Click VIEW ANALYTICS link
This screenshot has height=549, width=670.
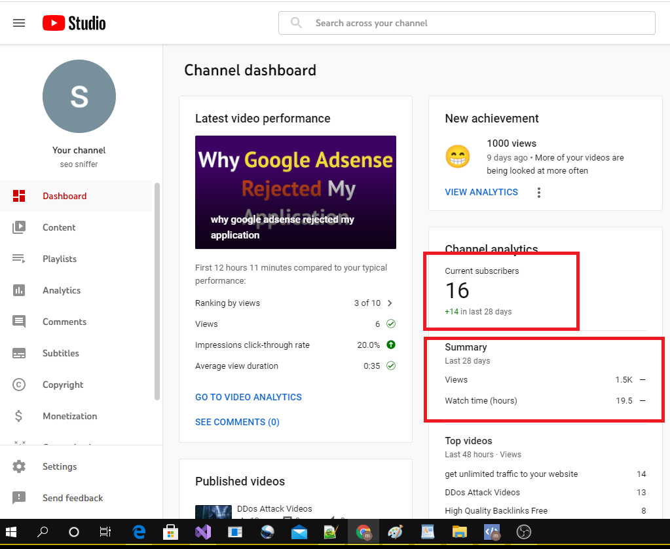[481, 193]
